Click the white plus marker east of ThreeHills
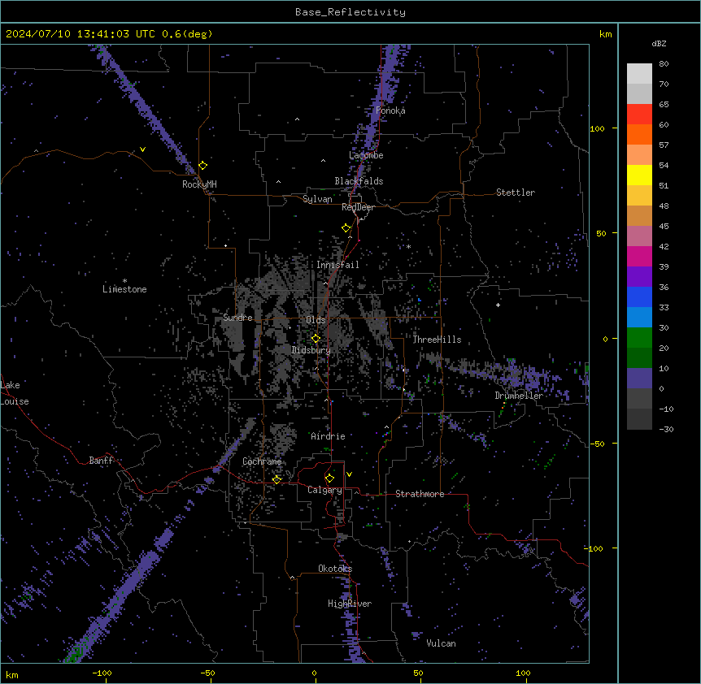The image size is (701, 684). [x=498, y=305]
